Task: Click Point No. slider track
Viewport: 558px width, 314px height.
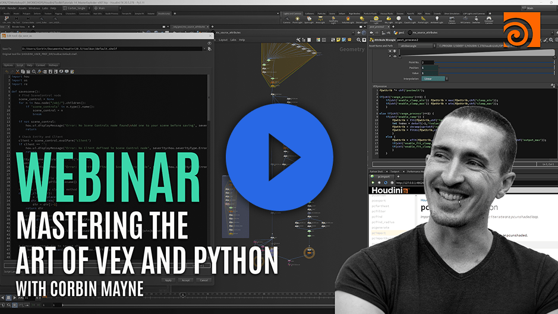Action: (496, 62)
